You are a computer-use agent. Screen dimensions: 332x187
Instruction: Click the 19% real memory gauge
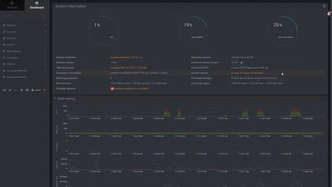[193, 31]
